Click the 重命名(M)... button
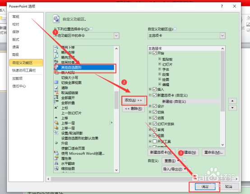The width and height of the screenshot is (250, 194). [213, 152]
